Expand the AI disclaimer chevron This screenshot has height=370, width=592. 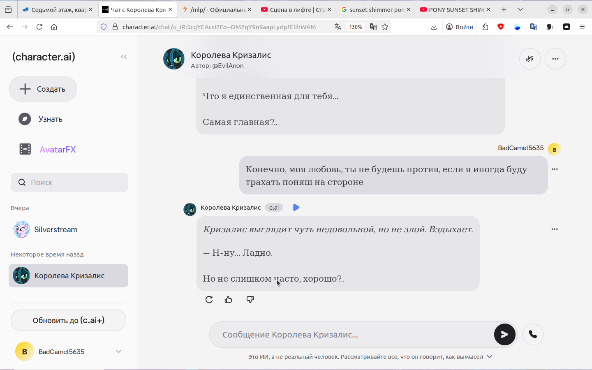point(489,356)
